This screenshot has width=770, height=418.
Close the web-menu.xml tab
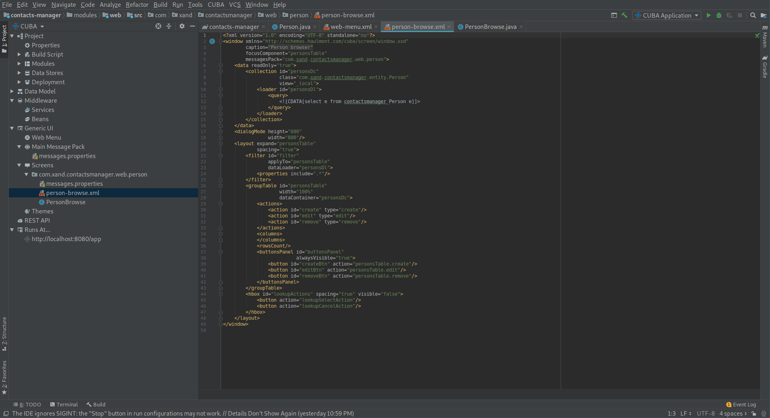pyautogui.click(x=376, y=27)
